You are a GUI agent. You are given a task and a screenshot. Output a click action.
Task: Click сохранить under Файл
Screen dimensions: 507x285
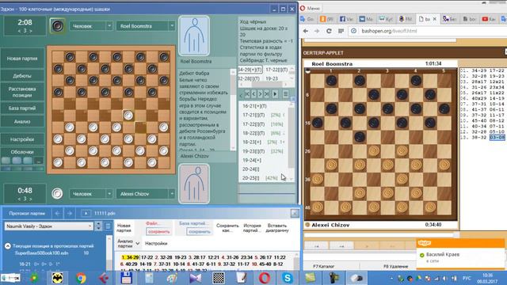[158, 231]
